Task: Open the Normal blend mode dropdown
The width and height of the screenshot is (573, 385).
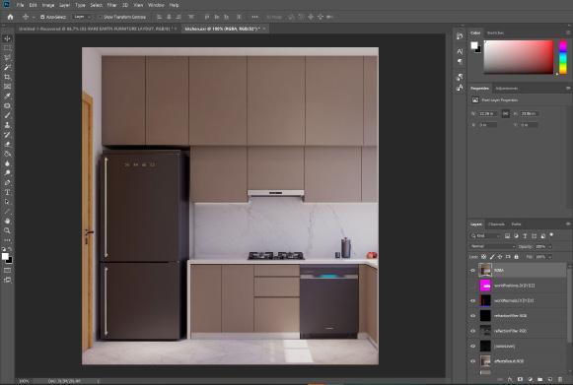Action: click(492, 247)
